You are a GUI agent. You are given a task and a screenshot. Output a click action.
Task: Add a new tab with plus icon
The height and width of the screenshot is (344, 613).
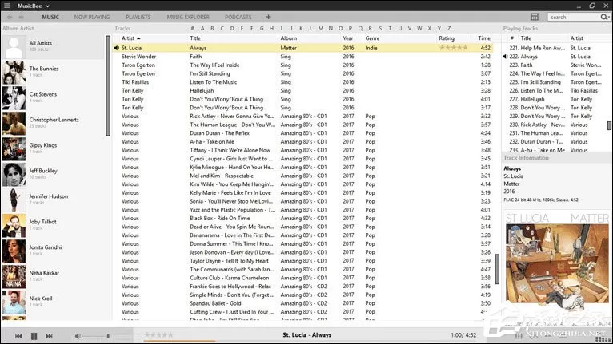(x=268, y=17)
